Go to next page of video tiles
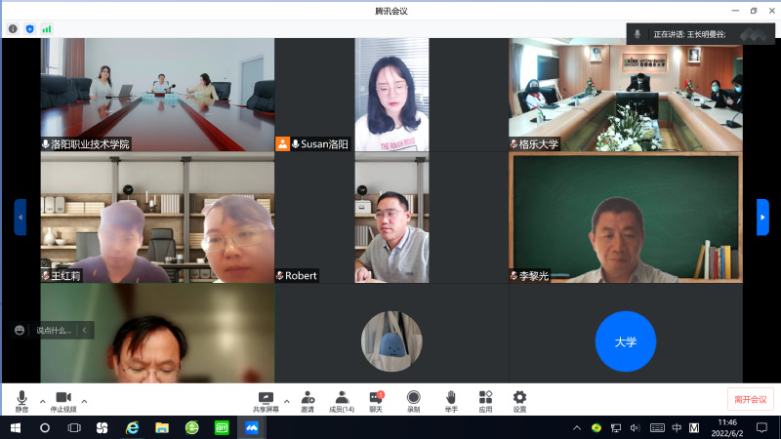Screen dimensions: 781x439 pyautogui.click(x=762, y=217)
